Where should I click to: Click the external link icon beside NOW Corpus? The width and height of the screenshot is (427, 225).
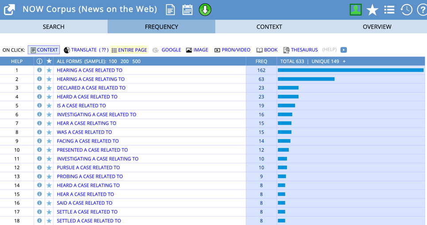[x=9, y=10]
